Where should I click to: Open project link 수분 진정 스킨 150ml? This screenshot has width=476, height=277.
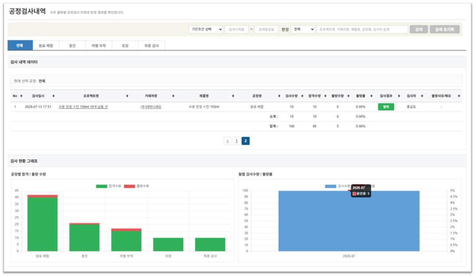coord(83,107)
